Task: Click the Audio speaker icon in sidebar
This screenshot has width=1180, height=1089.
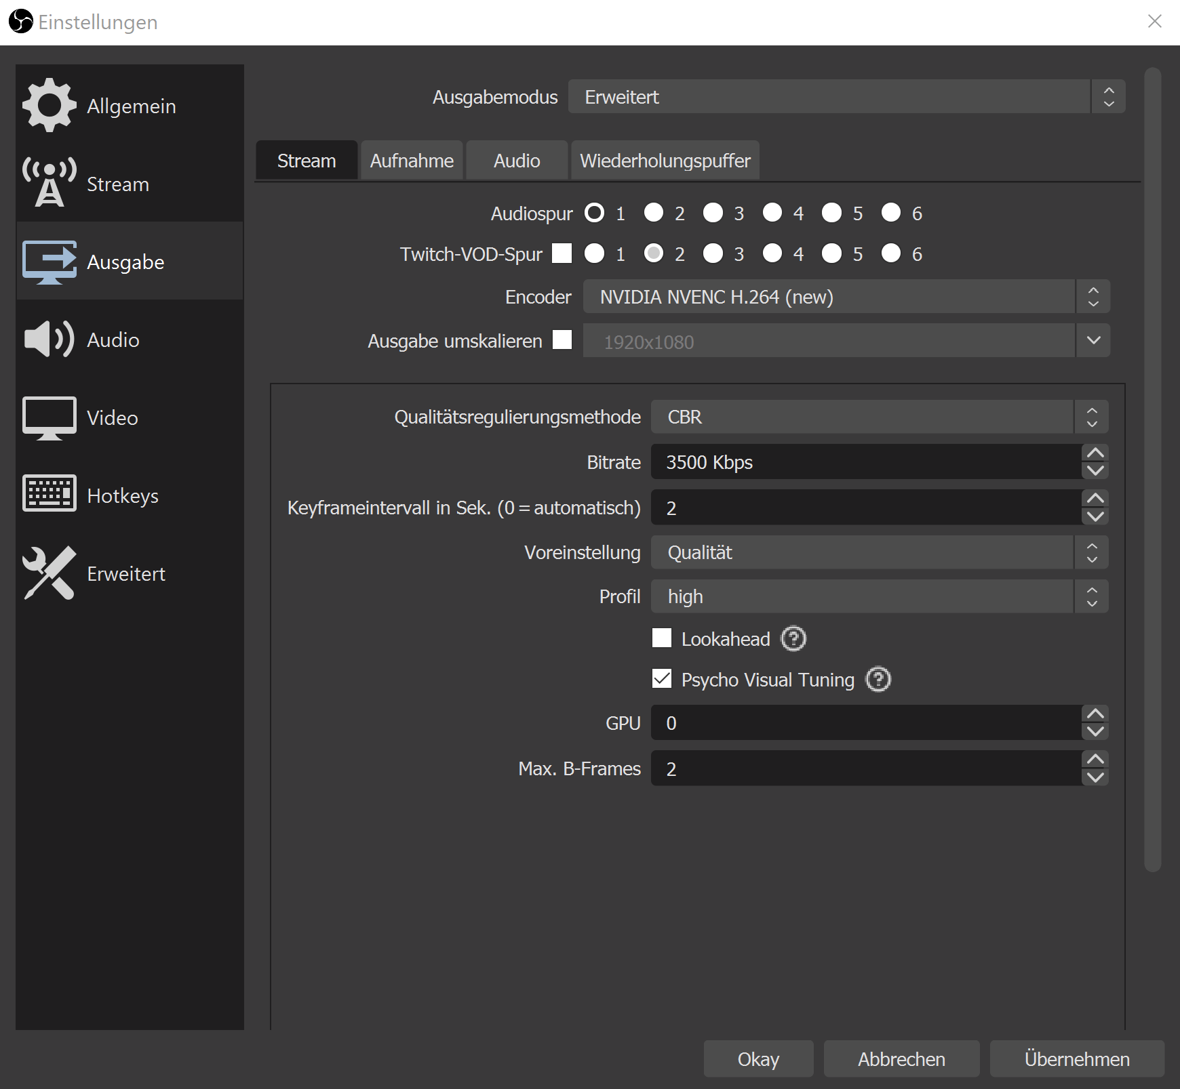Action: 49,339
